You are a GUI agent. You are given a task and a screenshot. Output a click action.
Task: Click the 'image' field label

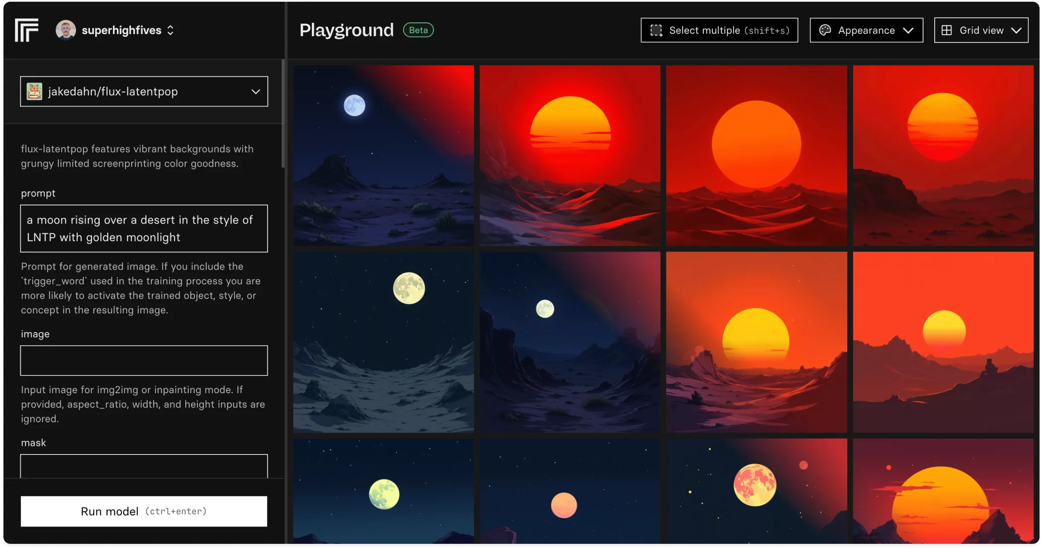click(x=35, y=334)
